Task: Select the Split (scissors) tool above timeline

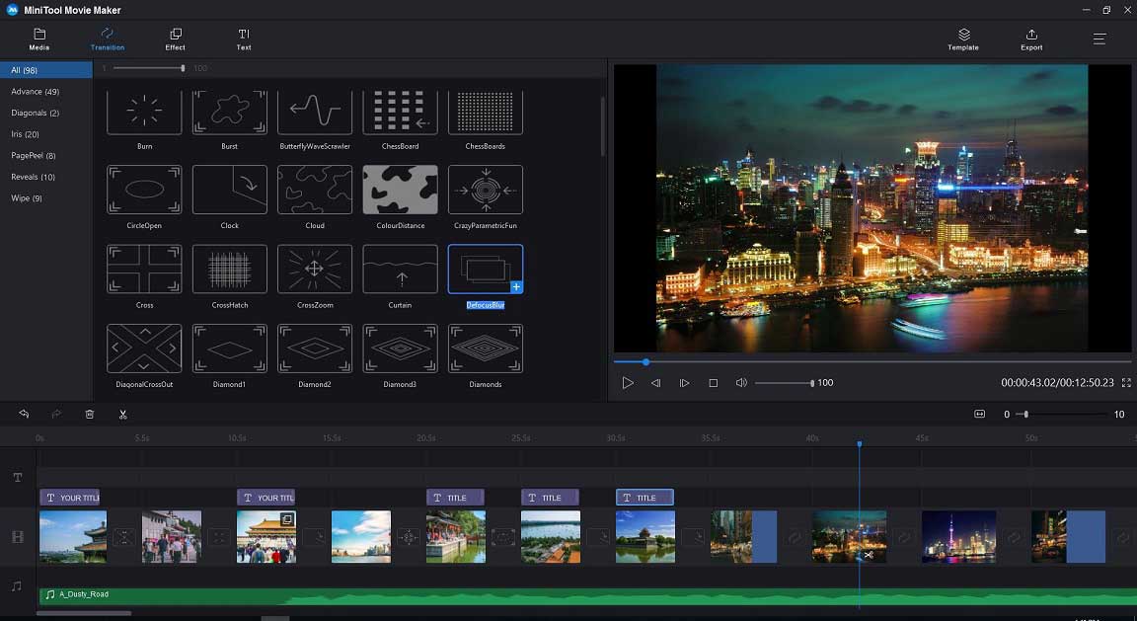Action: tap(122, 414)
